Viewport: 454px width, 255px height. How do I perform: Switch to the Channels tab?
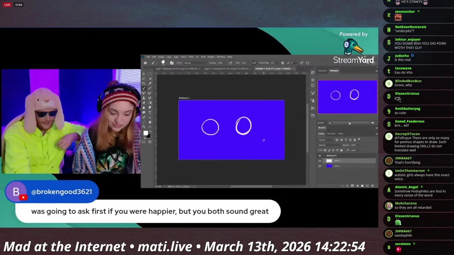pyautogui.click(x=331, y=134)
